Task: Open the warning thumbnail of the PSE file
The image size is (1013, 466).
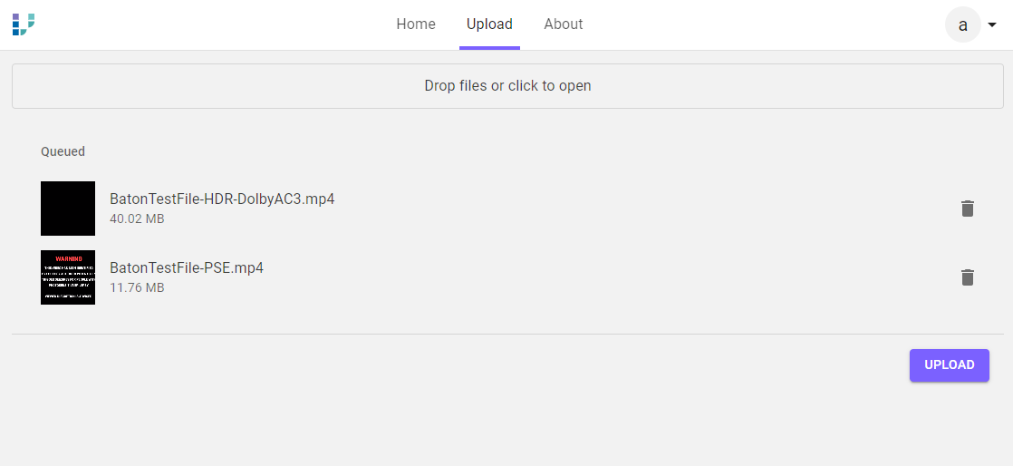Action: click(68, 277)
